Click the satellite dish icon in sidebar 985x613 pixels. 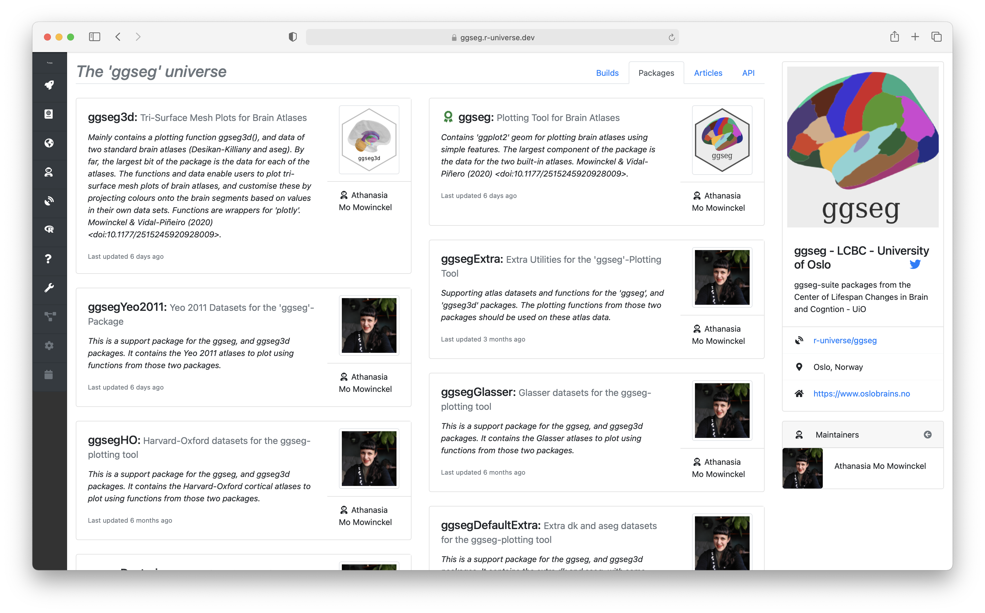49,201
